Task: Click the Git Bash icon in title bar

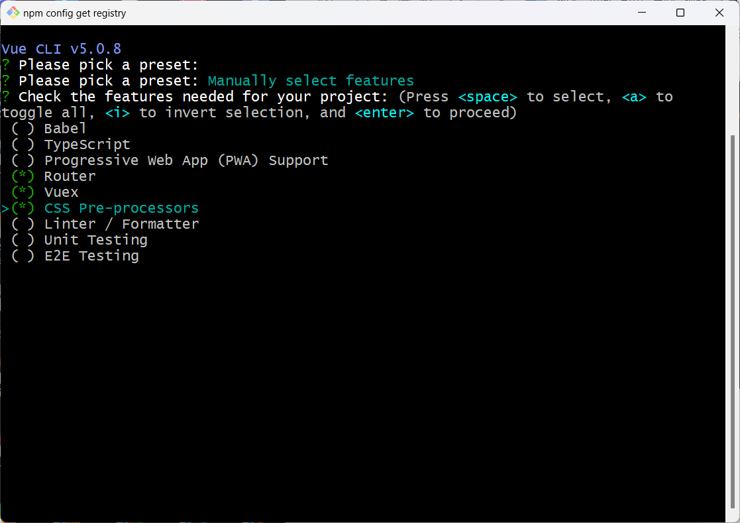Action: (x=13, y=13)
